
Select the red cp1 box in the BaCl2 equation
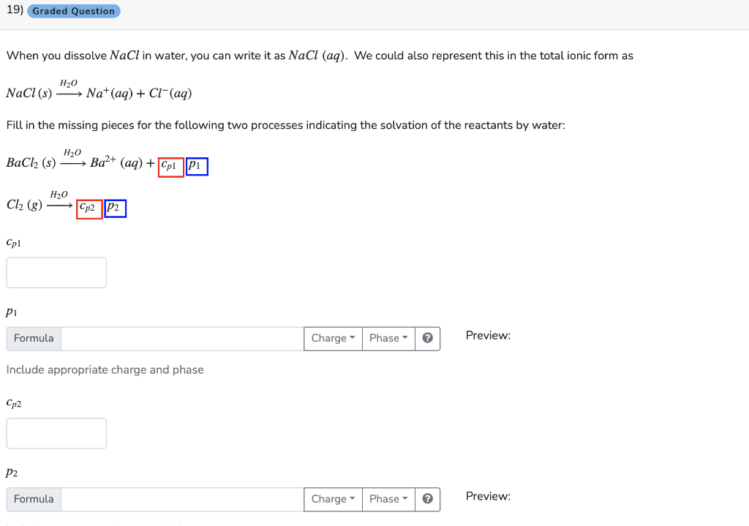click(170, 167)
